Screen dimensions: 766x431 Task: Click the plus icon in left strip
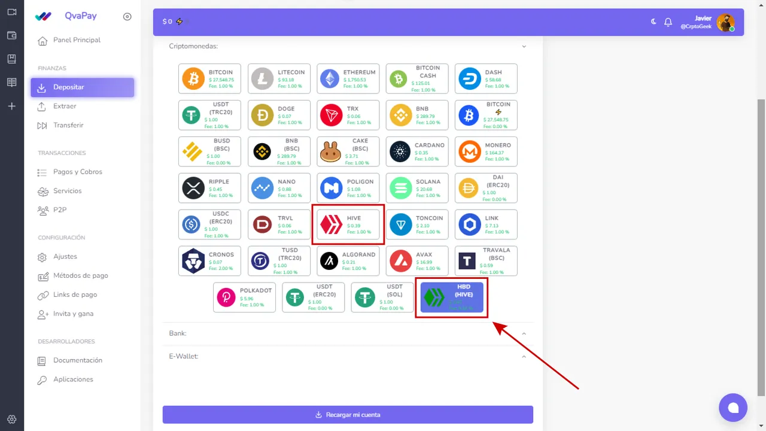click(x=11, y=106)
